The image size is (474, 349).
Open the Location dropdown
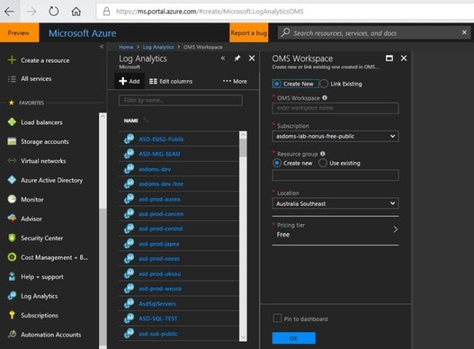(335, 203)
